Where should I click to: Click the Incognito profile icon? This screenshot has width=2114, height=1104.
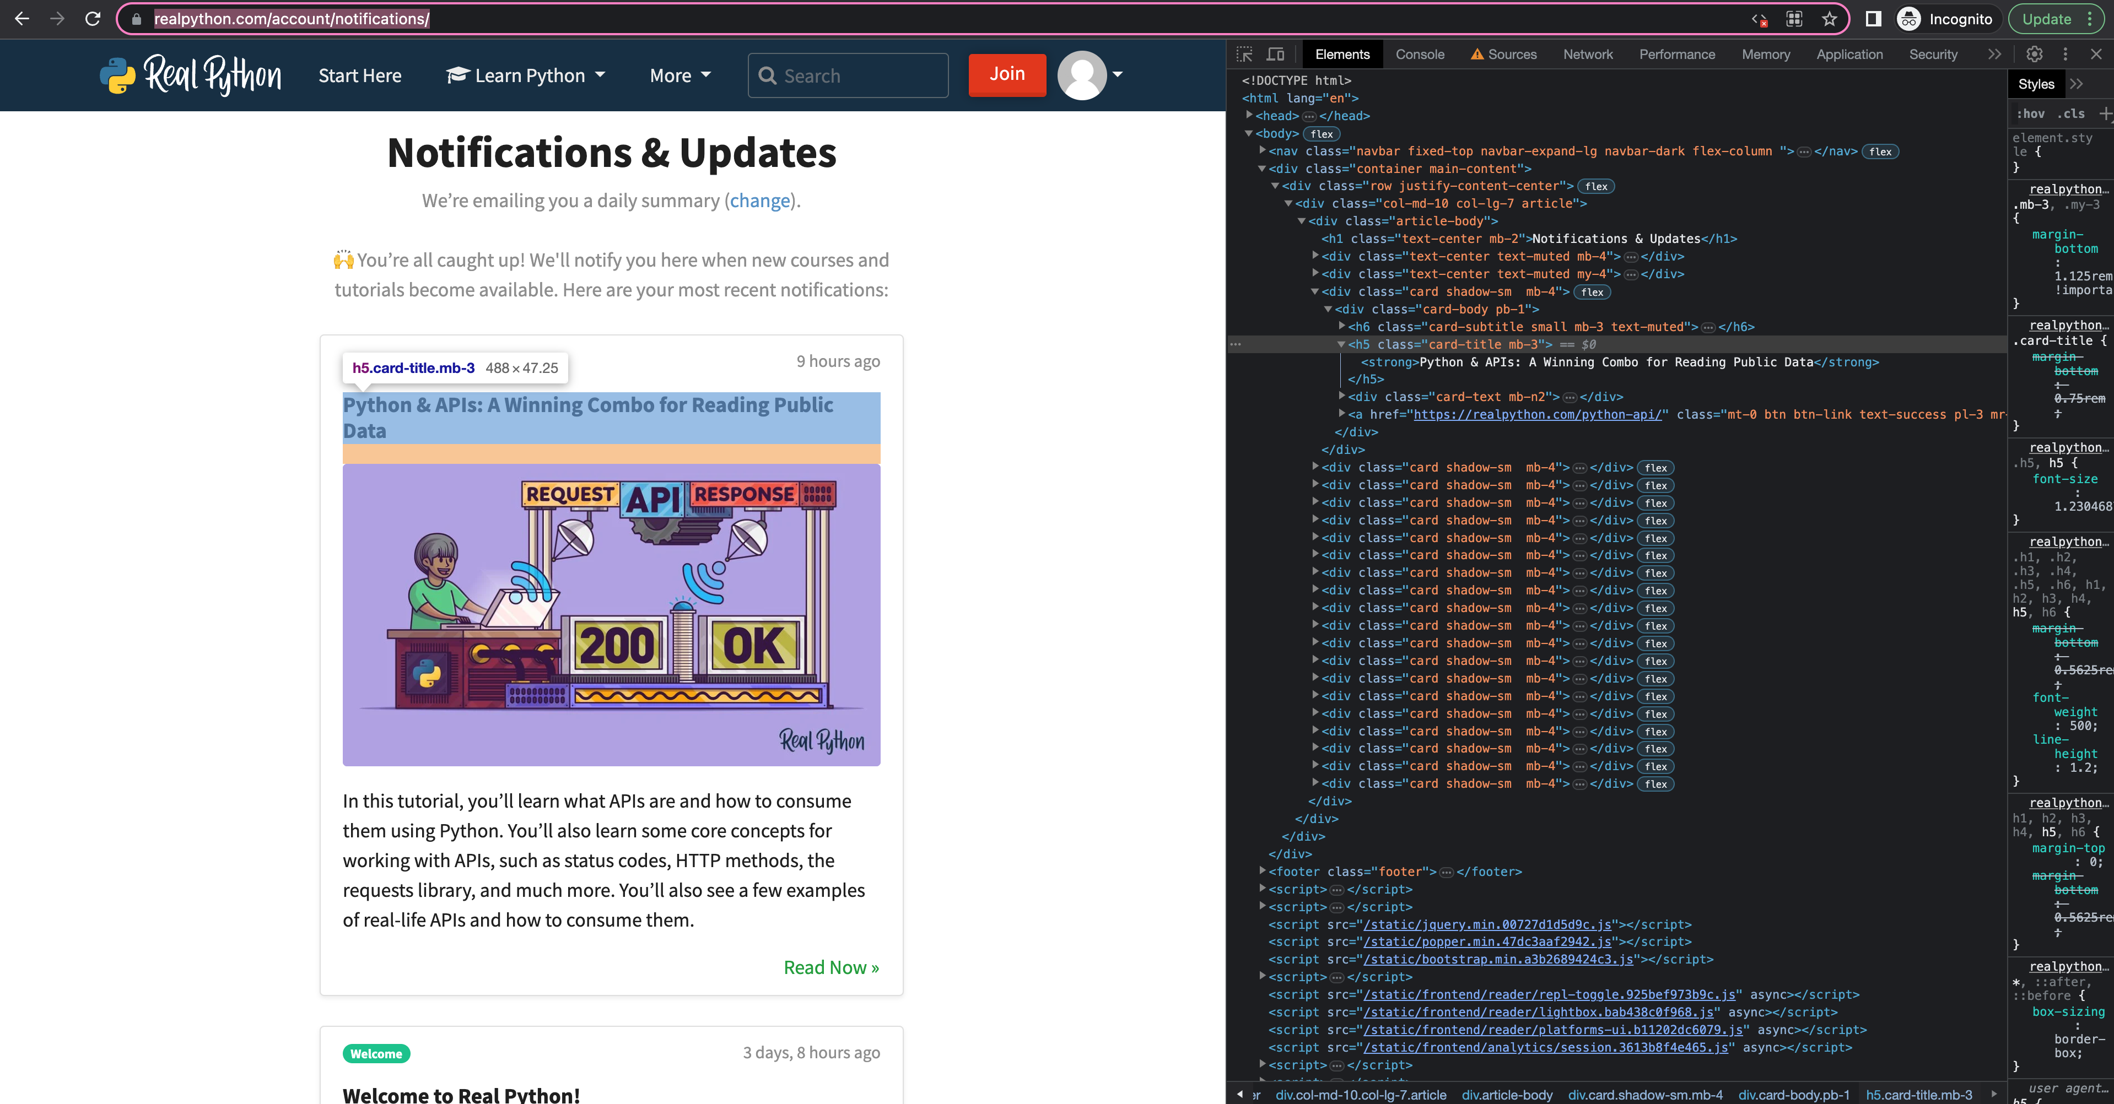pyautogui.click(x=1909, y=19)
